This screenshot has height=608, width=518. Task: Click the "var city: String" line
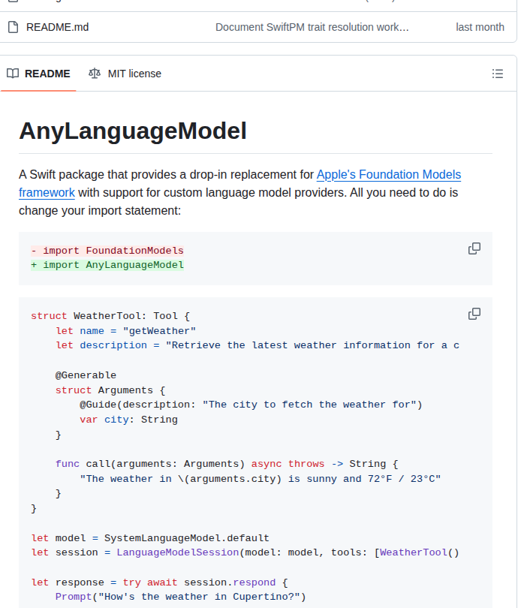128,420
